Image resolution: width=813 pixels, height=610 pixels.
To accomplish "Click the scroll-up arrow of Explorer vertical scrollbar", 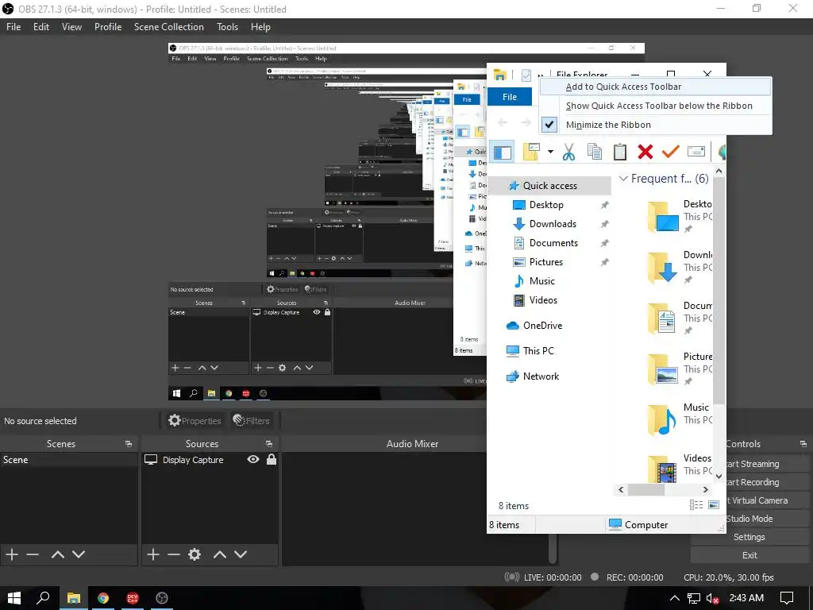I will pyautogui.click(x=719, y=172).
